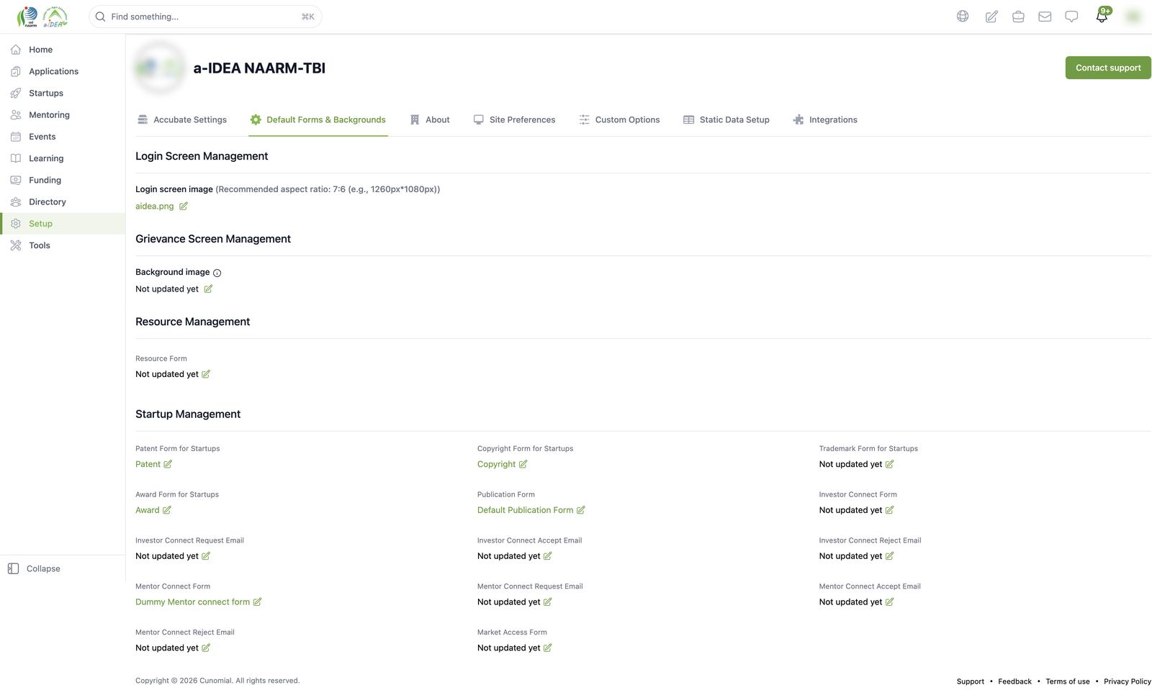The width and height of the screenshot is (1152, 690).
Task: Edit Mentor Connect Accept Email
Action: 889,602
